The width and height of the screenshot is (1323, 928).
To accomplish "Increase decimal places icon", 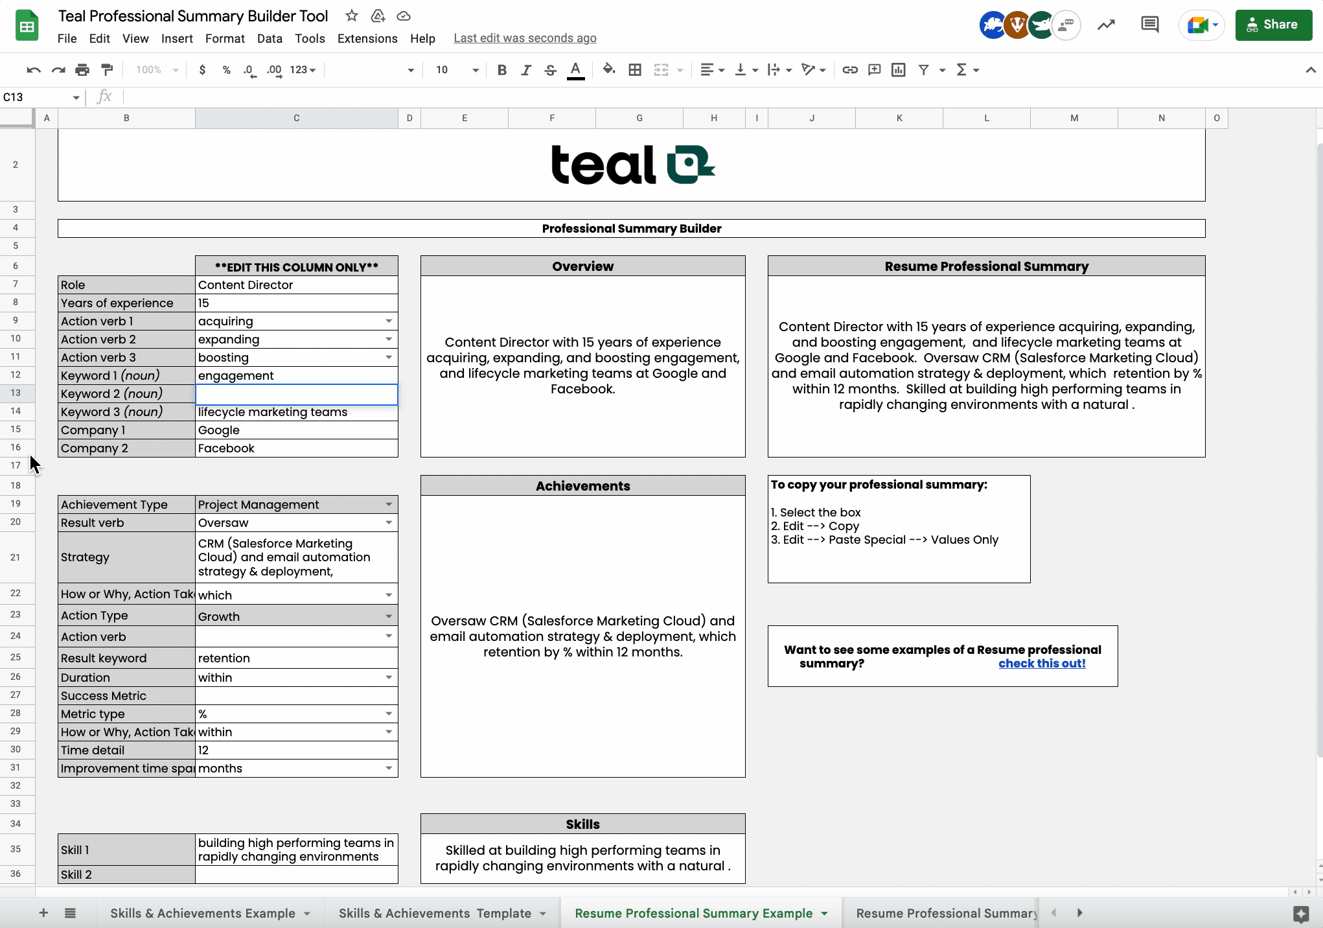I will coord(275,70).
